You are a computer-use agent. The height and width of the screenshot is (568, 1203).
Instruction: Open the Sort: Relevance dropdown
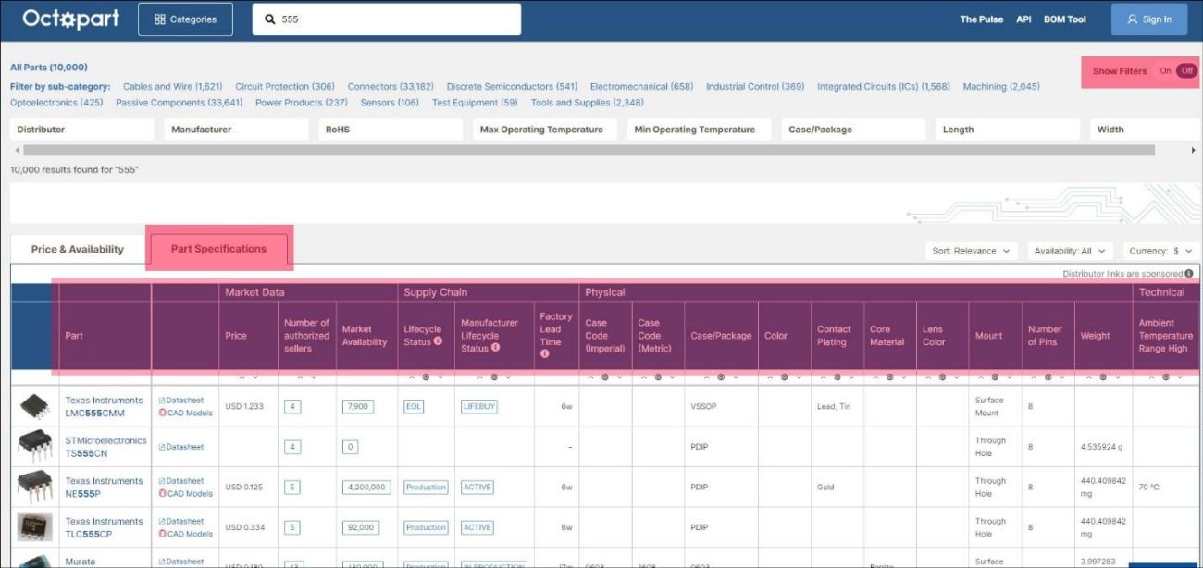point(971,251)
